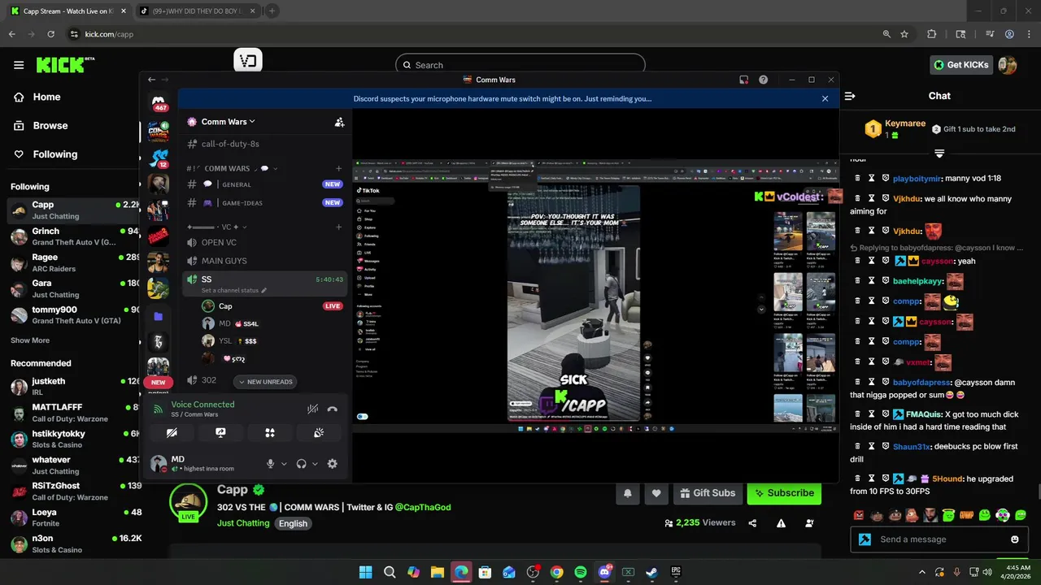
Task: Open Grinch channel in Following list
Action: (x=75, y=236)
